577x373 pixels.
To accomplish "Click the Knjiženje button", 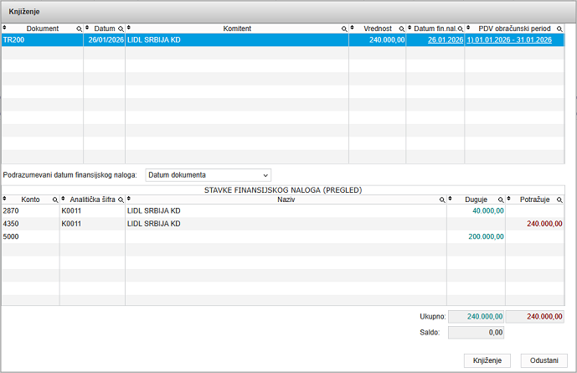I will point(488,360).
